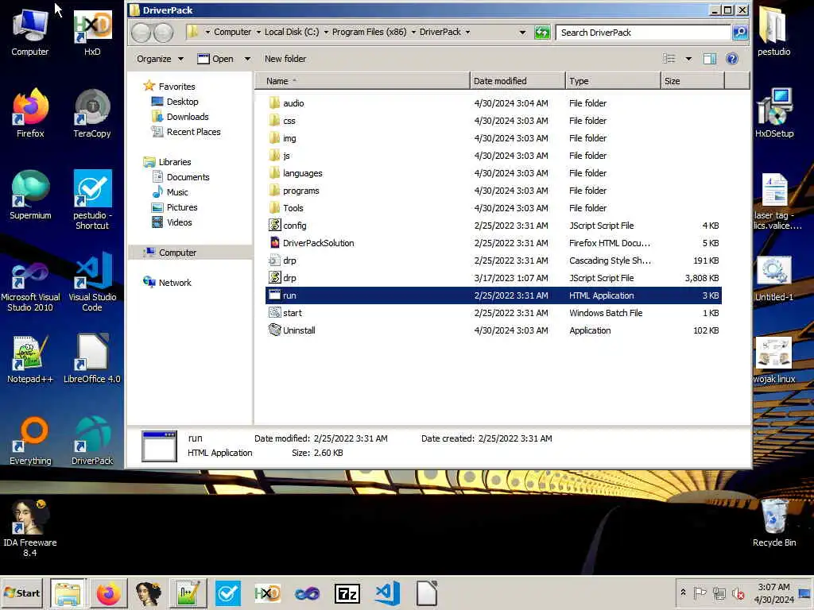This screenshot has height=610, width=814.
Task: Open the DriverPack desktop shortcut
Action: click(92, 441)
